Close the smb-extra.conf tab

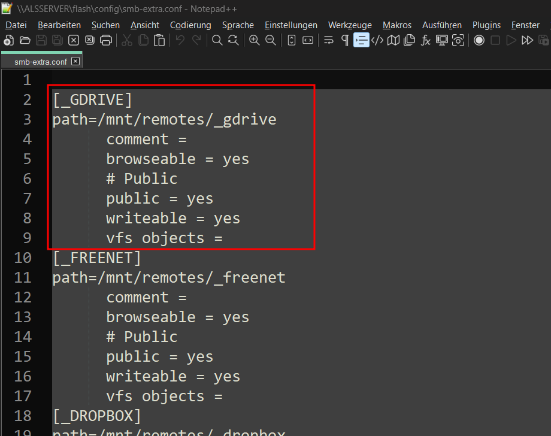tap(75, 61)
